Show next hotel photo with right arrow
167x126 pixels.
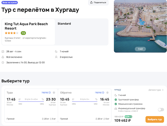point(164,26)
